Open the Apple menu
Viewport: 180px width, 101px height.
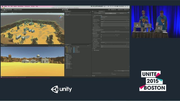pos(3,6)
